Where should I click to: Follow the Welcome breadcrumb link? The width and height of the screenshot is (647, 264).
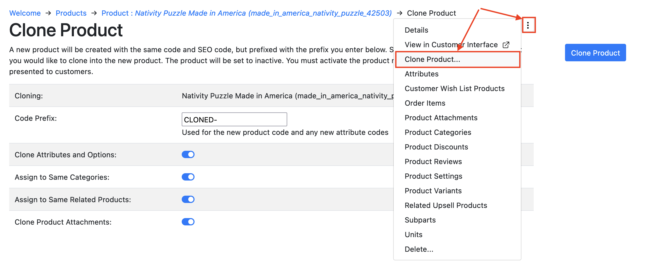[x=25, y=13]
